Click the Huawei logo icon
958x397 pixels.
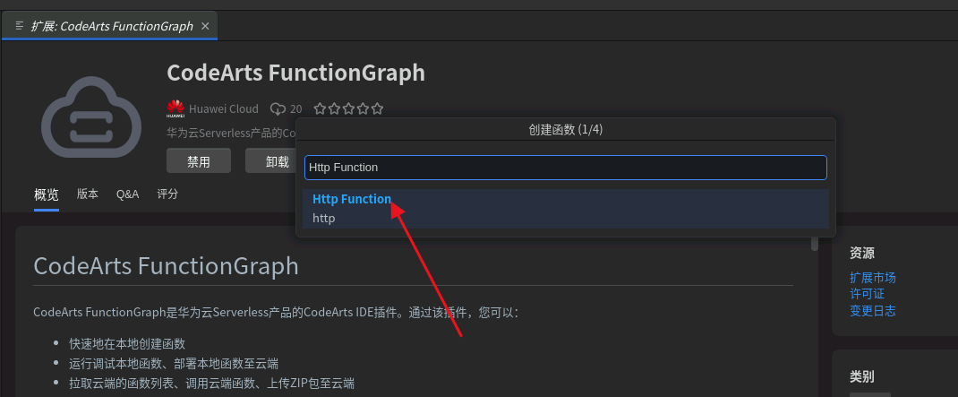coord(175,109)
